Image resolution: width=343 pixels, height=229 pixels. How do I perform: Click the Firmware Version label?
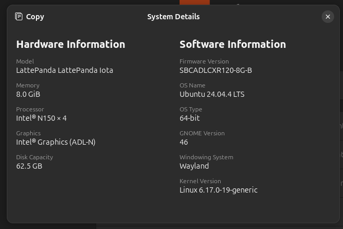(204, 61)
